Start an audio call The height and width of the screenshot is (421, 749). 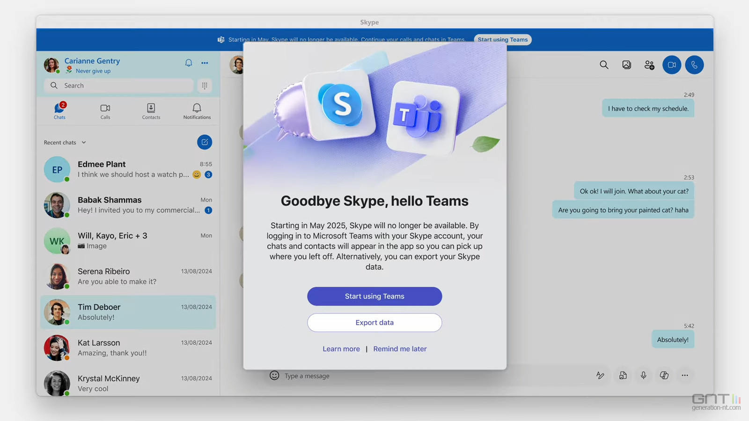click(x=694, y=65)
